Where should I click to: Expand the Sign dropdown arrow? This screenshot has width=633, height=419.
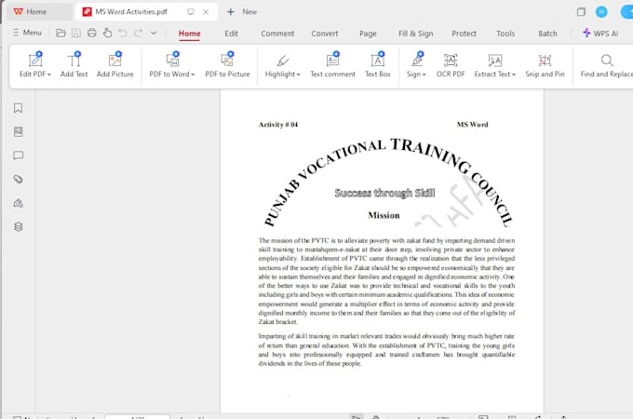424,74
